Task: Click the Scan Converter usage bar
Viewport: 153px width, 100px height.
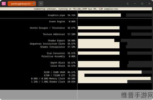Action: point(99,53)
